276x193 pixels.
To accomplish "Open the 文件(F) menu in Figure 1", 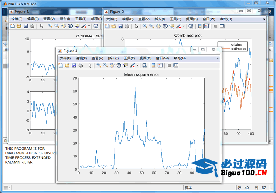I will pos(17,19).
